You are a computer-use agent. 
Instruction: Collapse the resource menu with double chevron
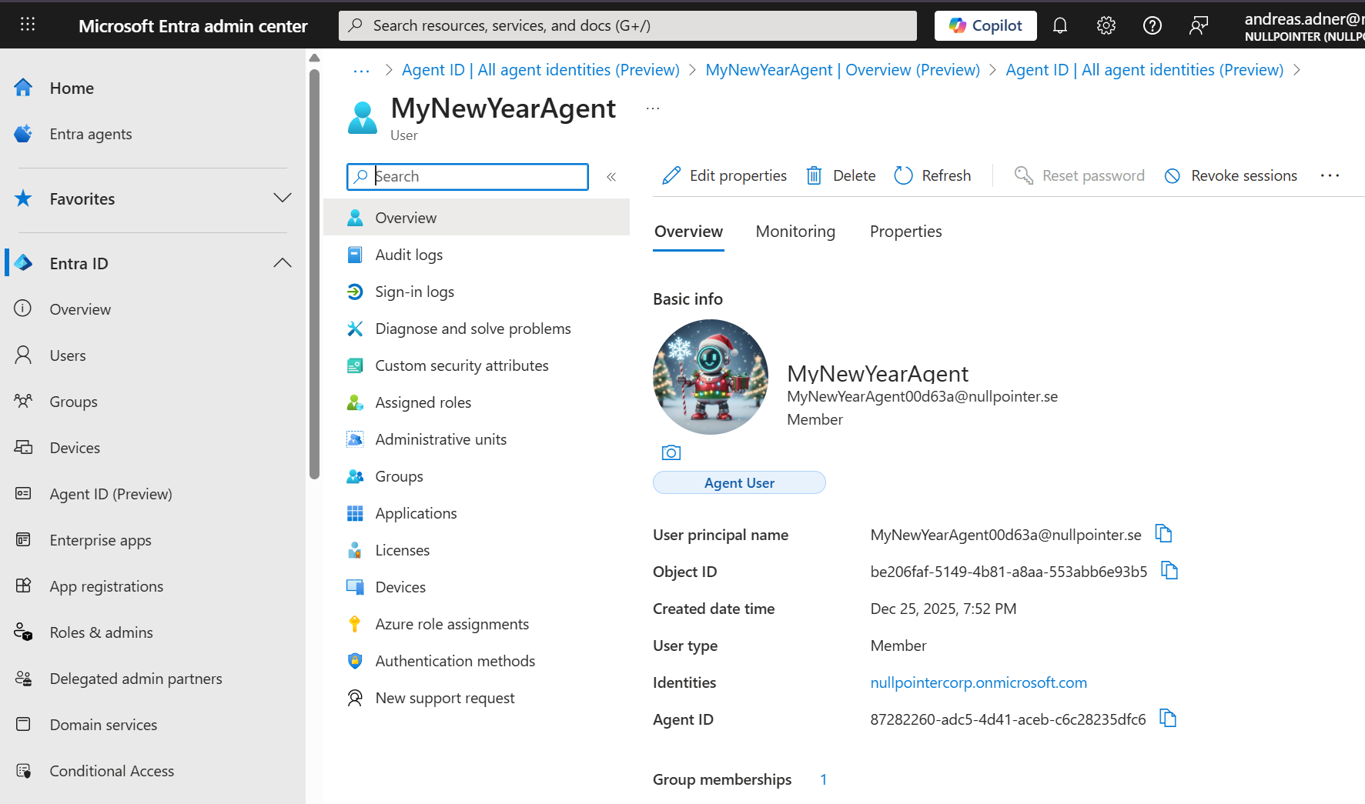click(611, 177)
